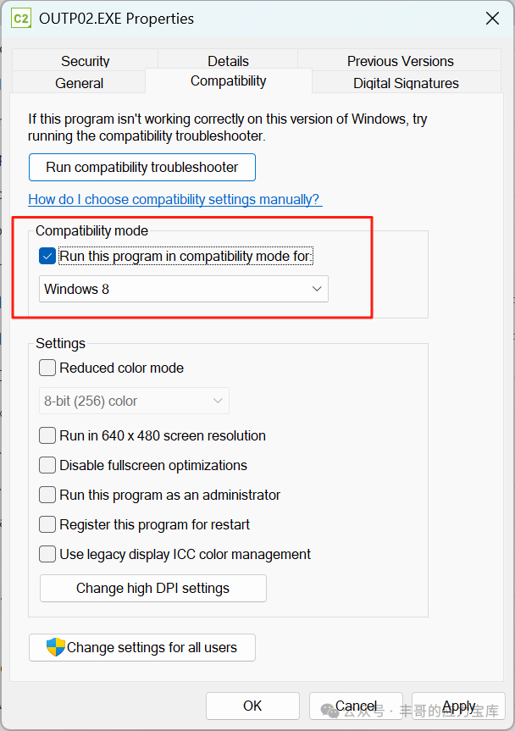Switch to the Security tab

[x=86, y=61]
